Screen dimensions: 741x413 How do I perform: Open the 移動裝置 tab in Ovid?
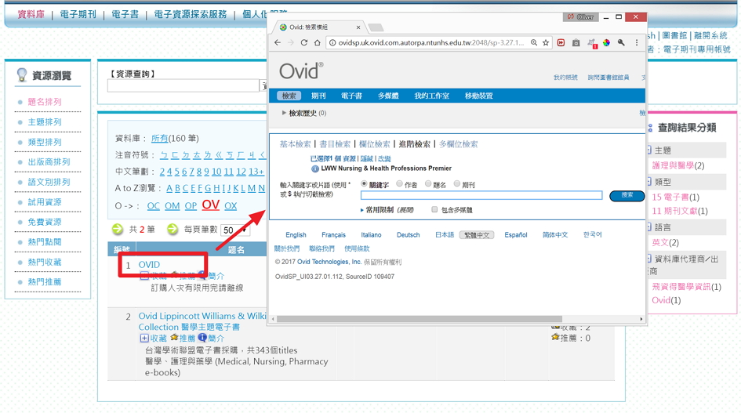click(479, 96)
